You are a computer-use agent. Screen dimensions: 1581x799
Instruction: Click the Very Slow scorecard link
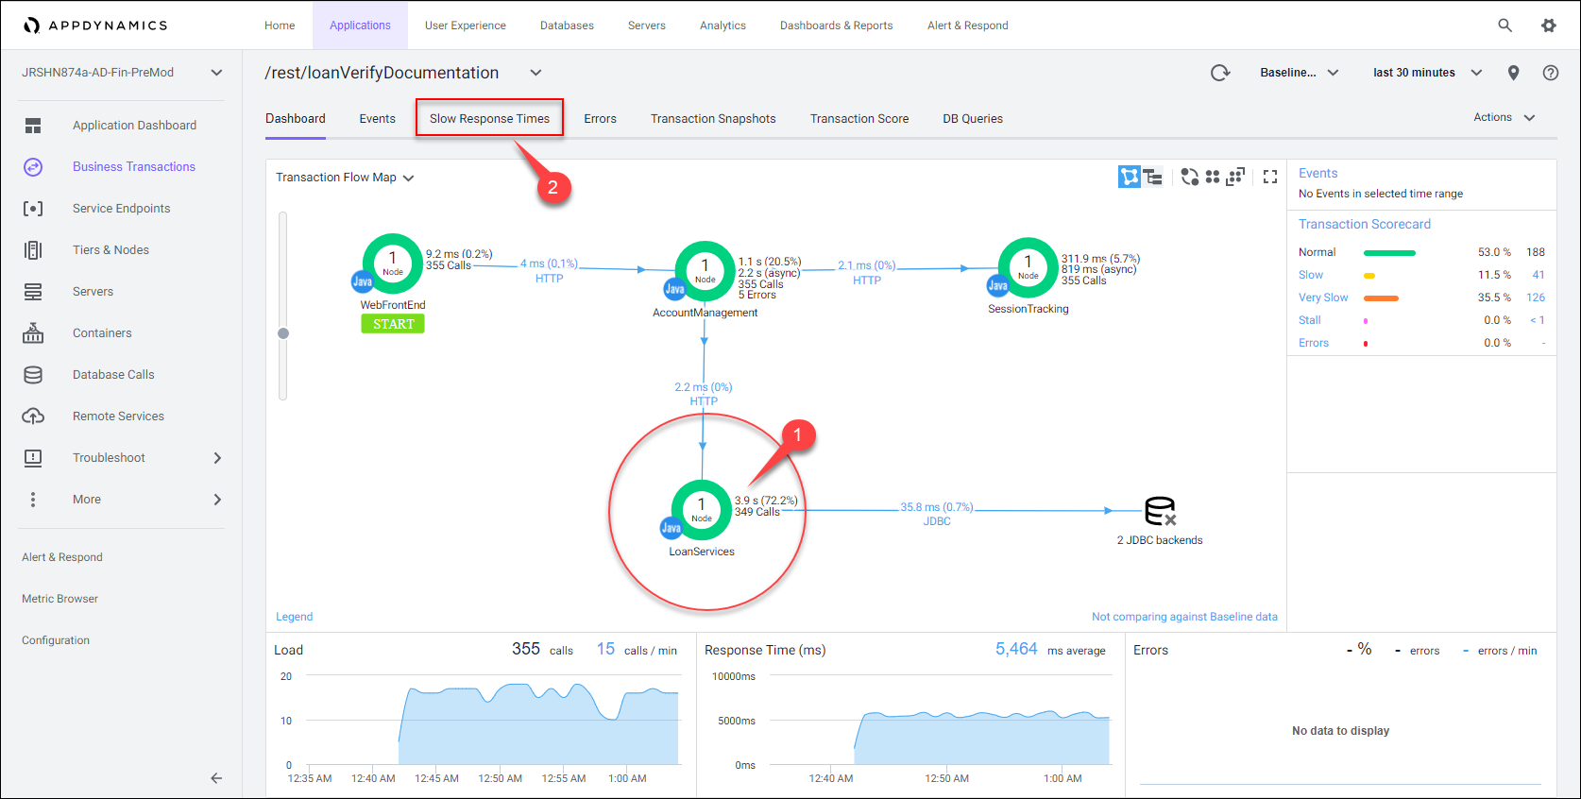(x=1323, y=297)
